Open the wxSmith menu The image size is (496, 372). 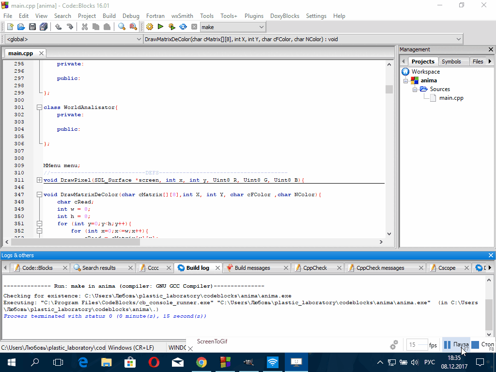(x=182, y=16)
